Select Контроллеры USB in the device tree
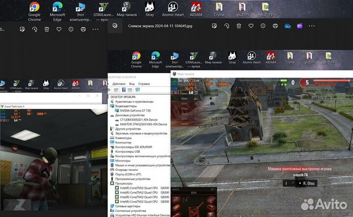Viewport: 353px width, 217px height. coord(127,151)
